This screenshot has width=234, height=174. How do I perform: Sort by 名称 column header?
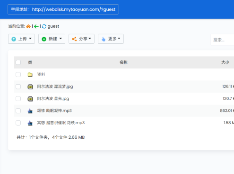point(123,62)
